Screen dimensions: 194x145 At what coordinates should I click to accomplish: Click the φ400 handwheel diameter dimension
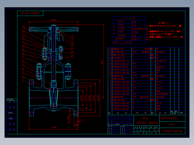pos(54,20)
